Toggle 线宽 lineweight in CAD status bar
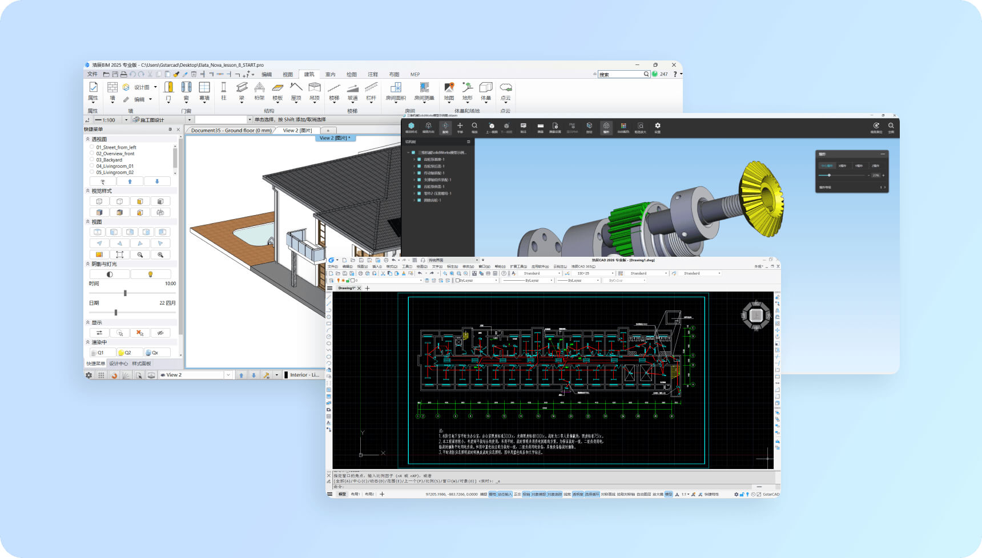The image size is (982, 558). click(x=567, y=494)
